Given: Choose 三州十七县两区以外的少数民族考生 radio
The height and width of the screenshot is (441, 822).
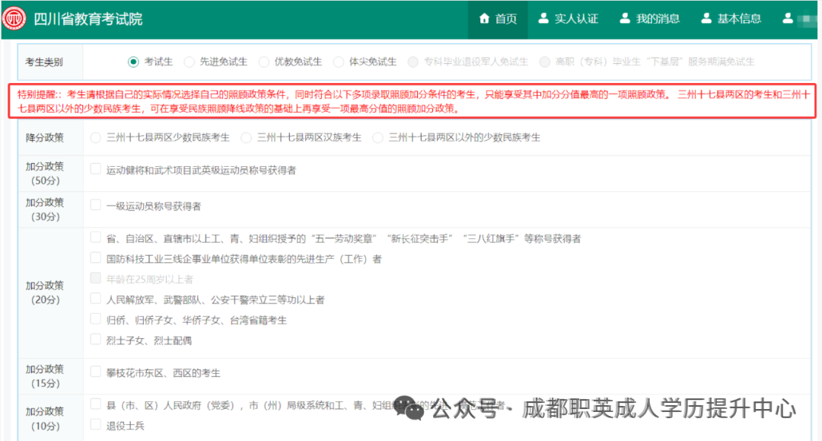Looking at the screenshot, I should click(378, 137).
